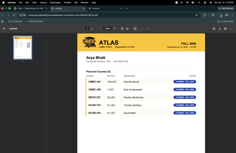236x153 pixels.
Task: Click the fit to page icon
Action: [122, 29]
